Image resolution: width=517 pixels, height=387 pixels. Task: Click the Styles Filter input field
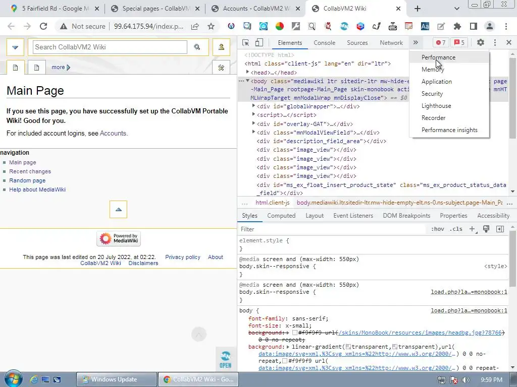point(332,229)
